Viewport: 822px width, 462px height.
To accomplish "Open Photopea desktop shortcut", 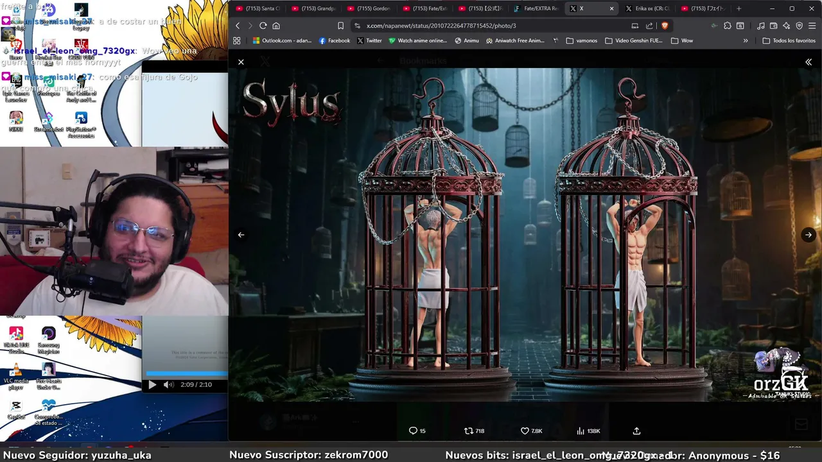I will pyautogui.click(x=49, y=85).
